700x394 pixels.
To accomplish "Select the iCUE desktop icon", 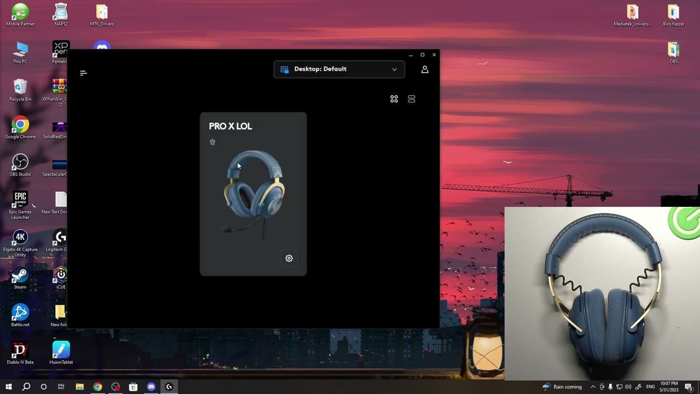I will point(61,278).
